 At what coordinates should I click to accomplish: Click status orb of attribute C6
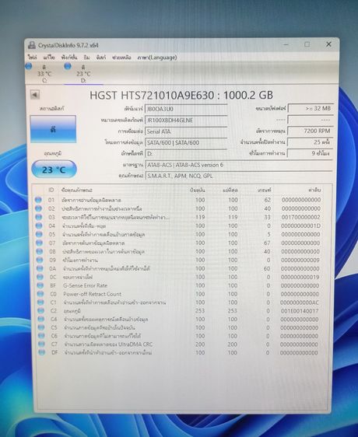pos(41,336)
